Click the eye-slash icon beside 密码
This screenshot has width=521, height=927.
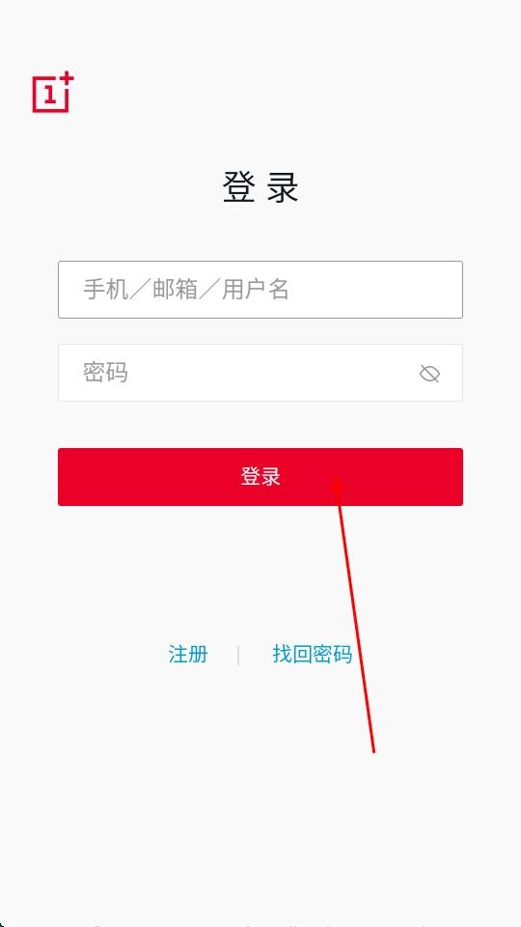pyautogui.click(x=429, y=373)
